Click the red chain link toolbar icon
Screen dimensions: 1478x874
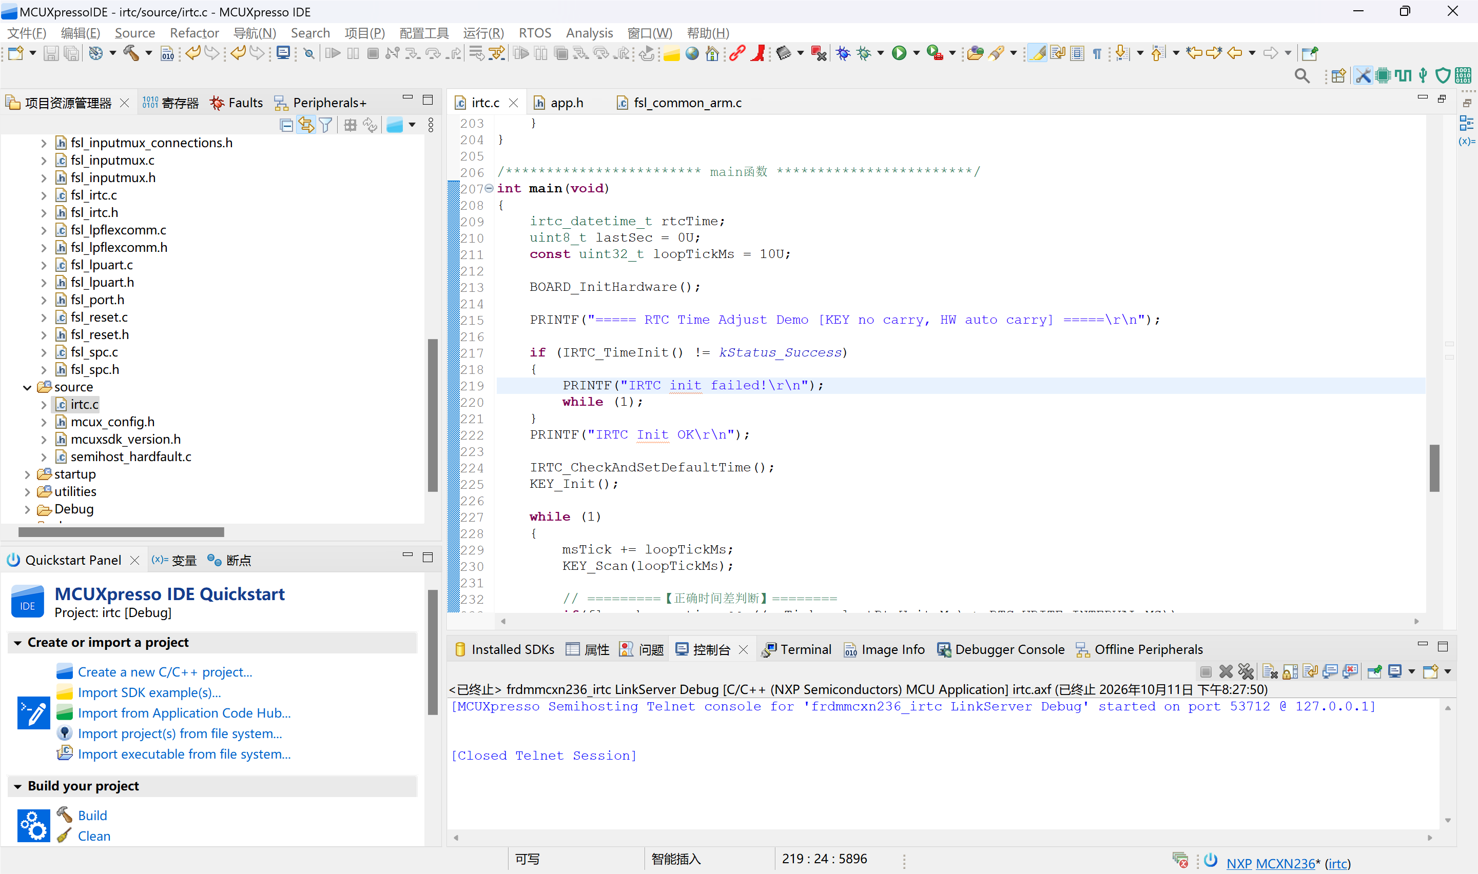click(737, 53)
